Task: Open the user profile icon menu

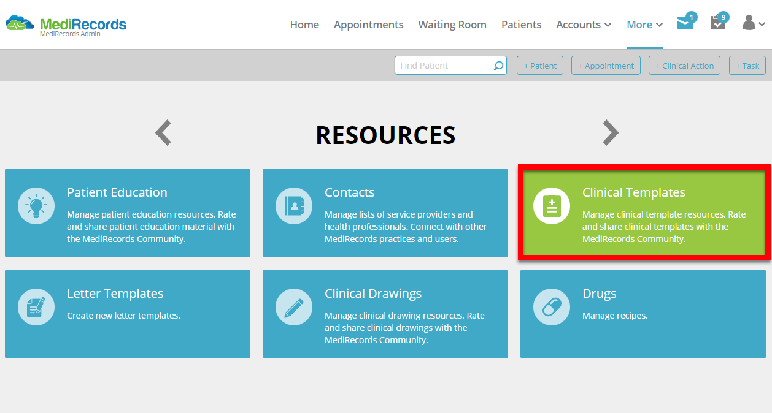Action: 754,23
